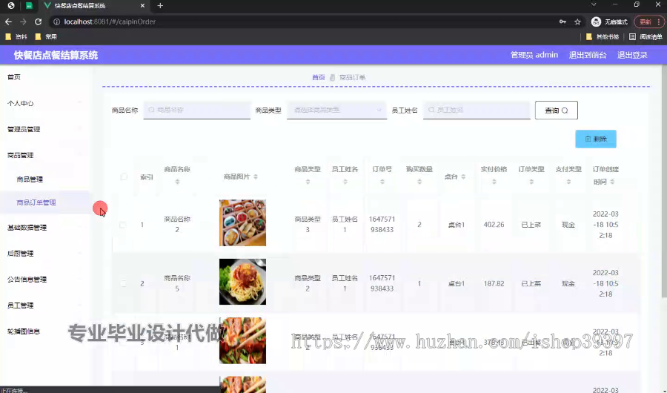The height and width of the screenshot is (393, 667).
Task: Bookmark the page with the star icon
Action: pyautogui.click(x=577, y=22)
